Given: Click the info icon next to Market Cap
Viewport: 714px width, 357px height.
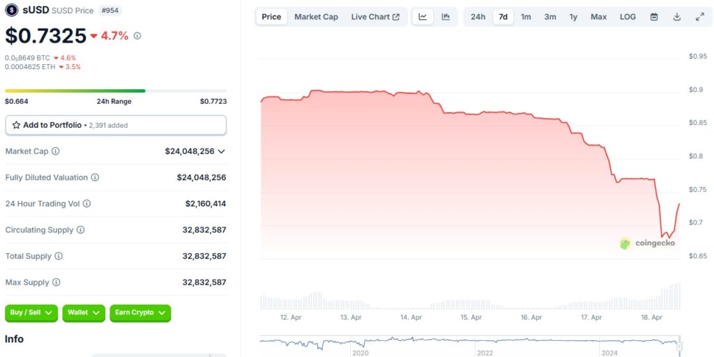Looking at the screenshot, I should point(56,151).
